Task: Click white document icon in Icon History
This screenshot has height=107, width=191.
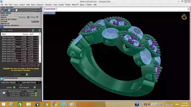Action: [x=17, y=10]
